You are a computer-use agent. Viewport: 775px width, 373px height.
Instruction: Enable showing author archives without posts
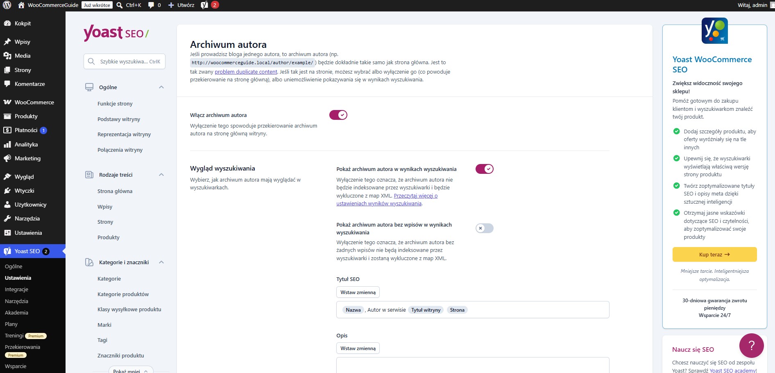coord(485,228)
